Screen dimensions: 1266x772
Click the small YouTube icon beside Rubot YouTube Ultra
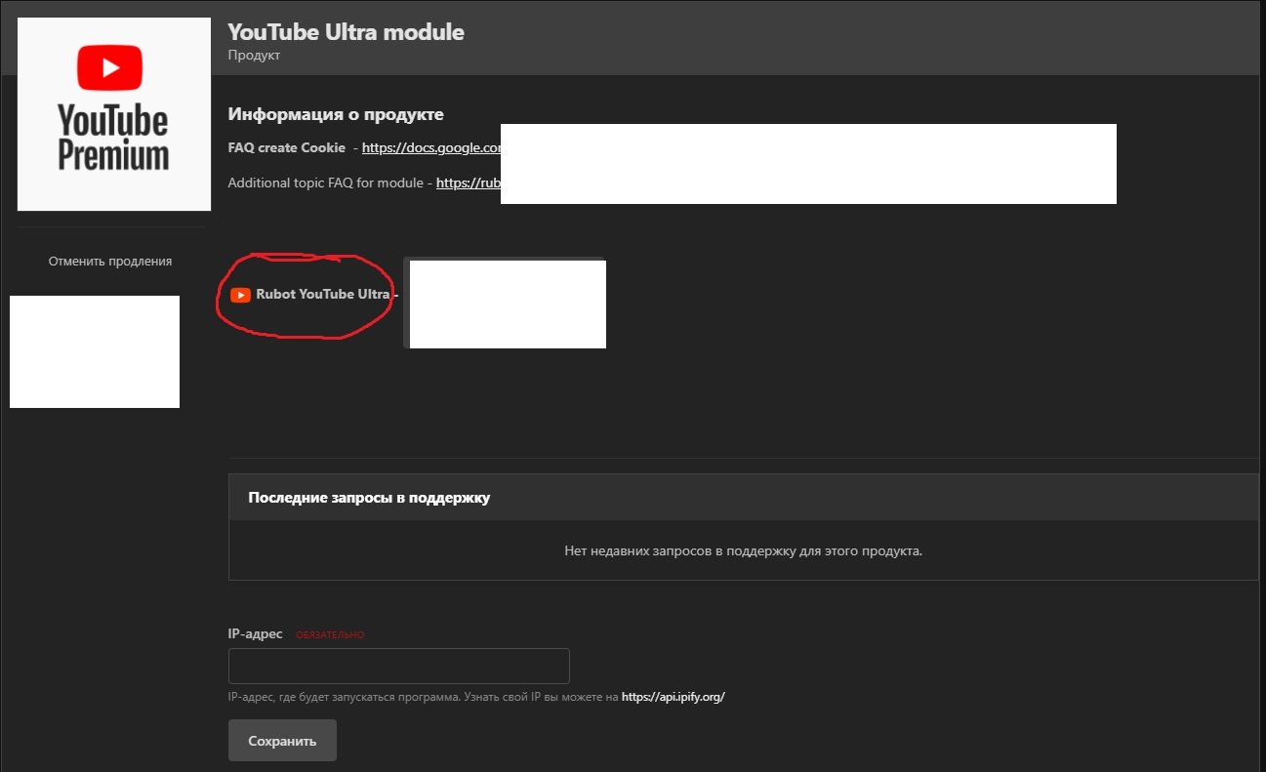tap(240, 295)
